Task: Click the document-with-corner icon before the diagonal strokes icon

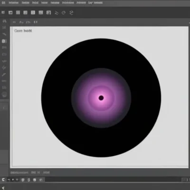Action: pyautogui.click(x=48, y=12)
